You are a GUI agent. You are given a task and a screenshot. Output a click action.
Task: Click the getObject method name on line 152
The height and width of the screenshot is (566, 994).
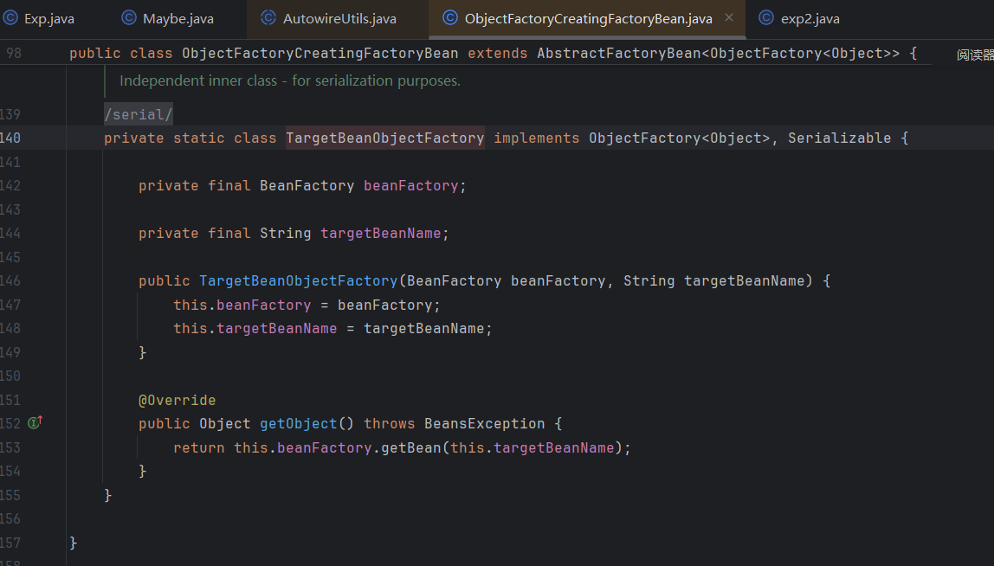[x=298, y=424]
